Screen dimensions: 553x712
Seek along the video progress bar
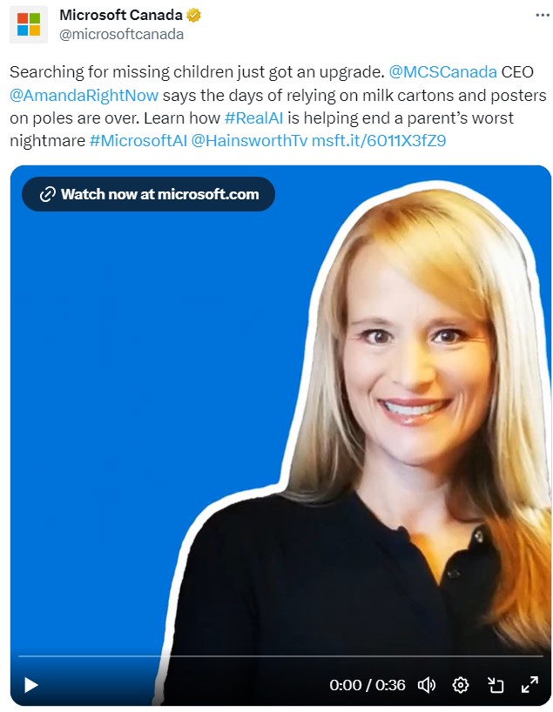click(280, 656)
